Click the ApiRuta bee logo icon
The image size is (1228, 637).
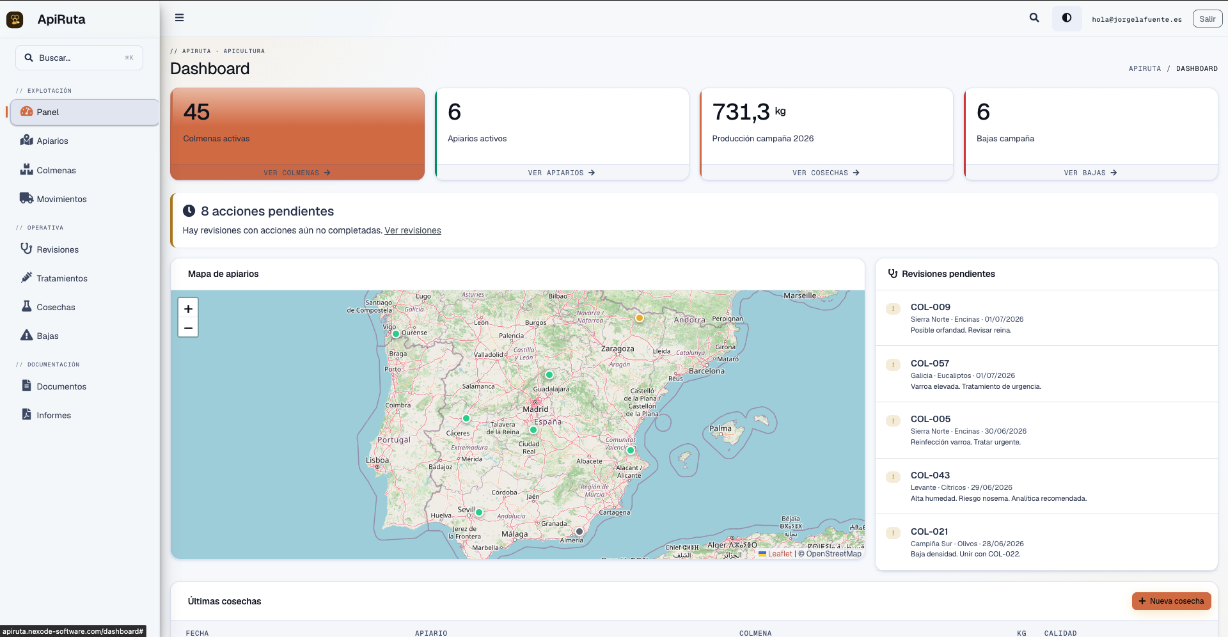click(15, 19)
